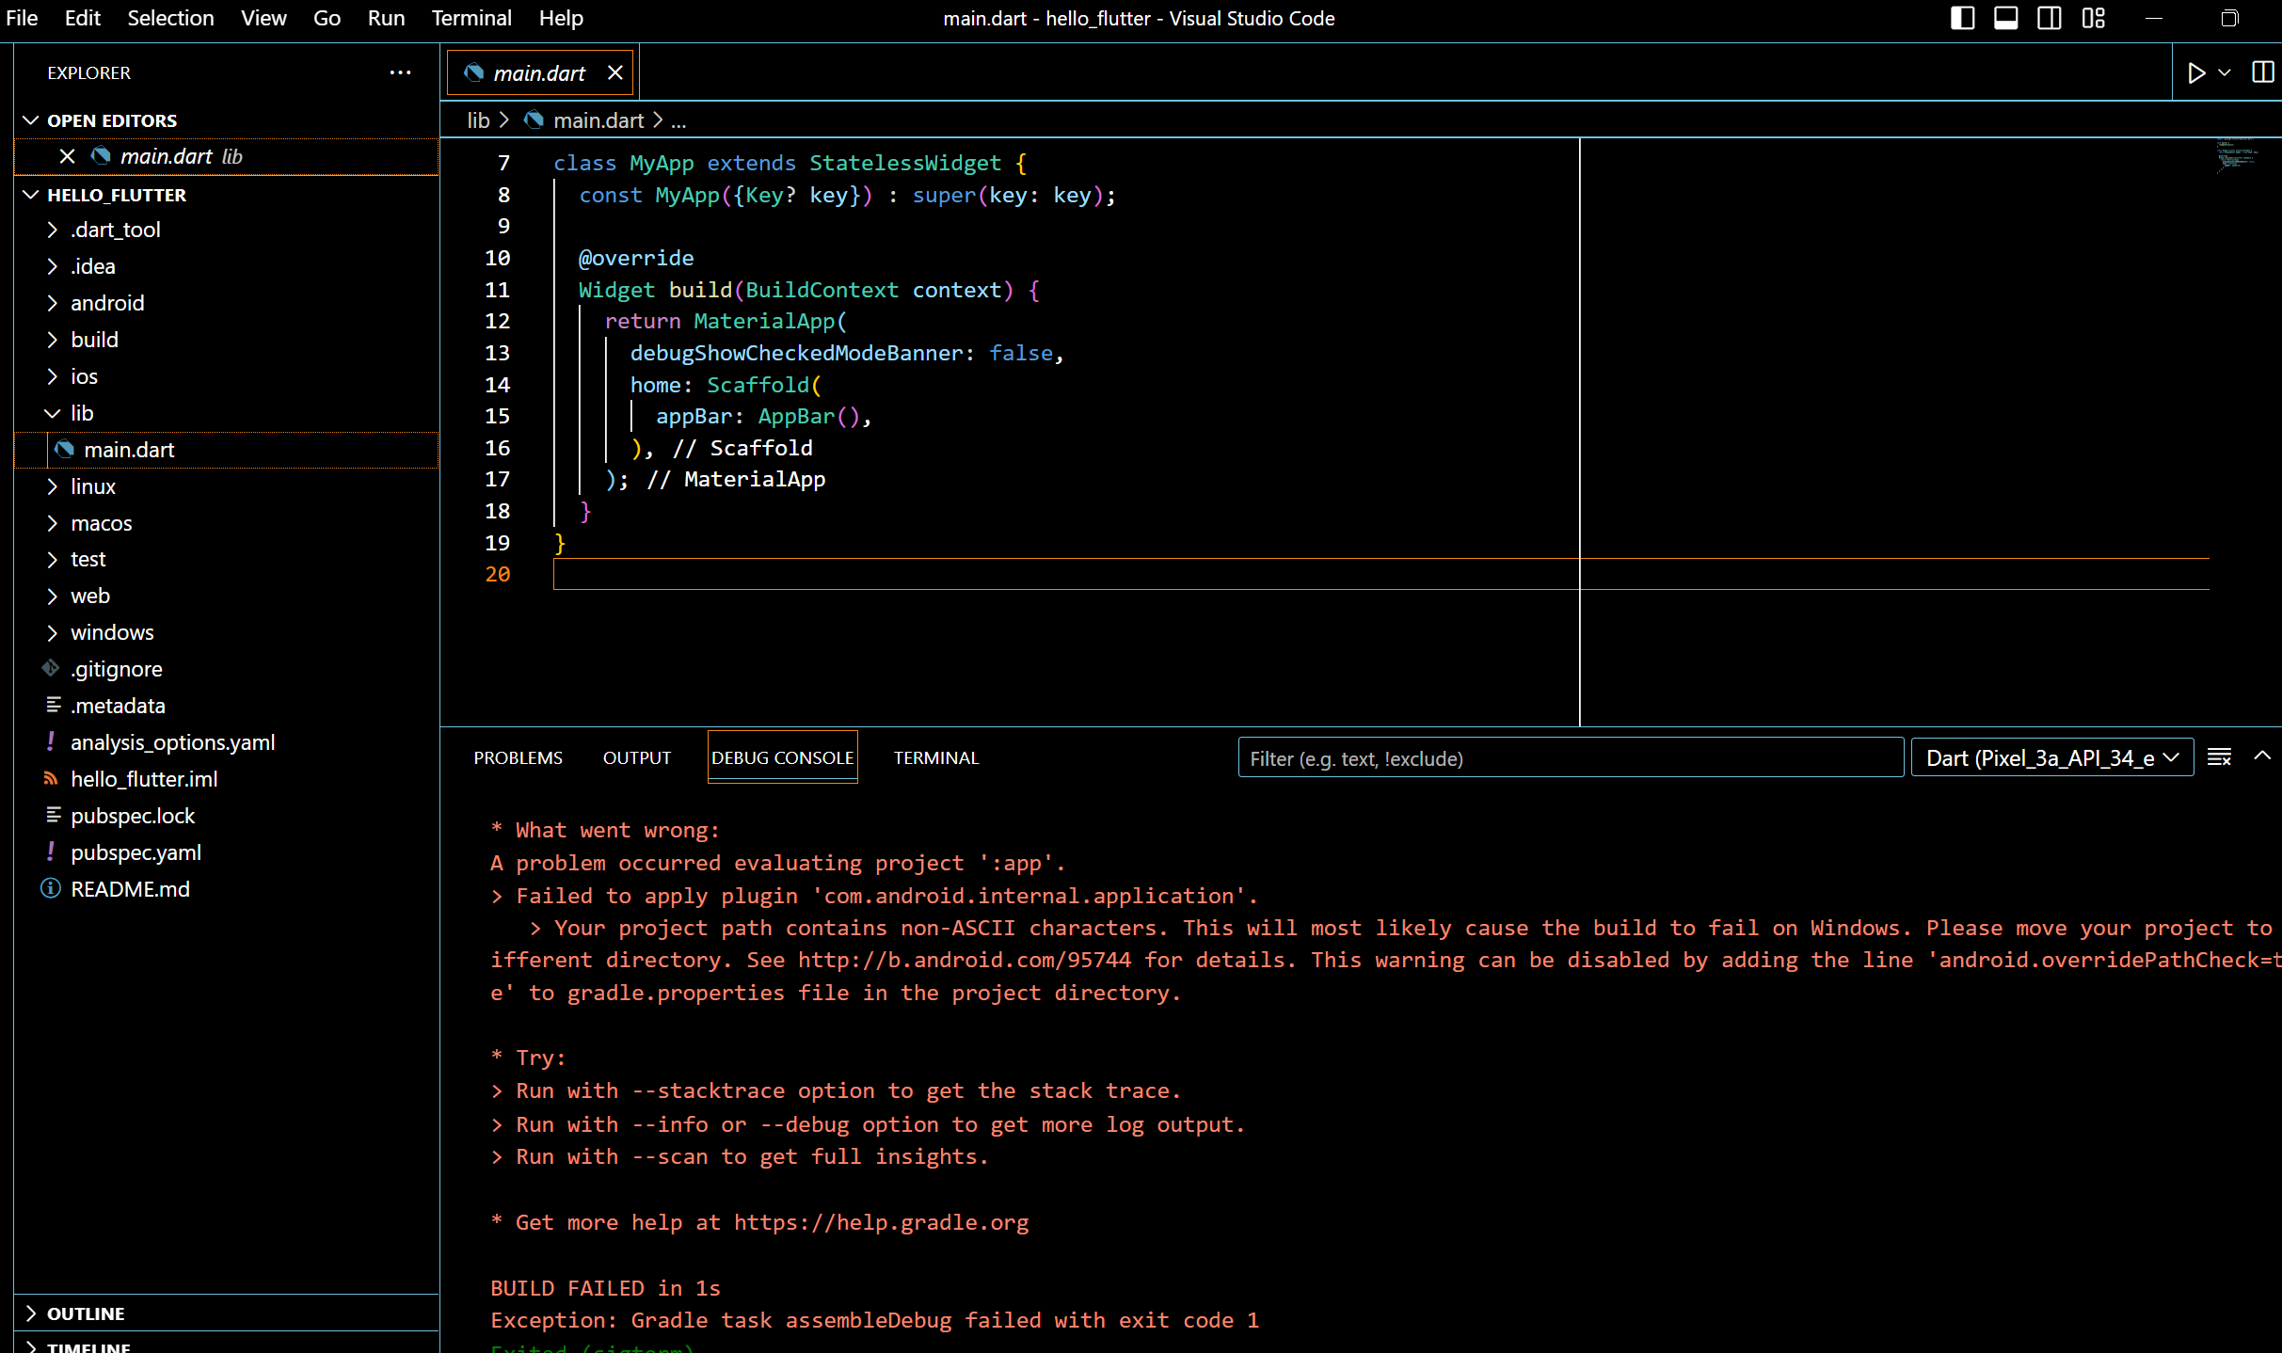Expand the windows folder
Screen dimensions: 2282x1353
tap(227, 632)
